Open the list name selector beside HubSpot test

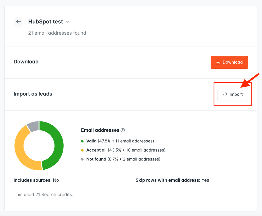pos(68,22)
